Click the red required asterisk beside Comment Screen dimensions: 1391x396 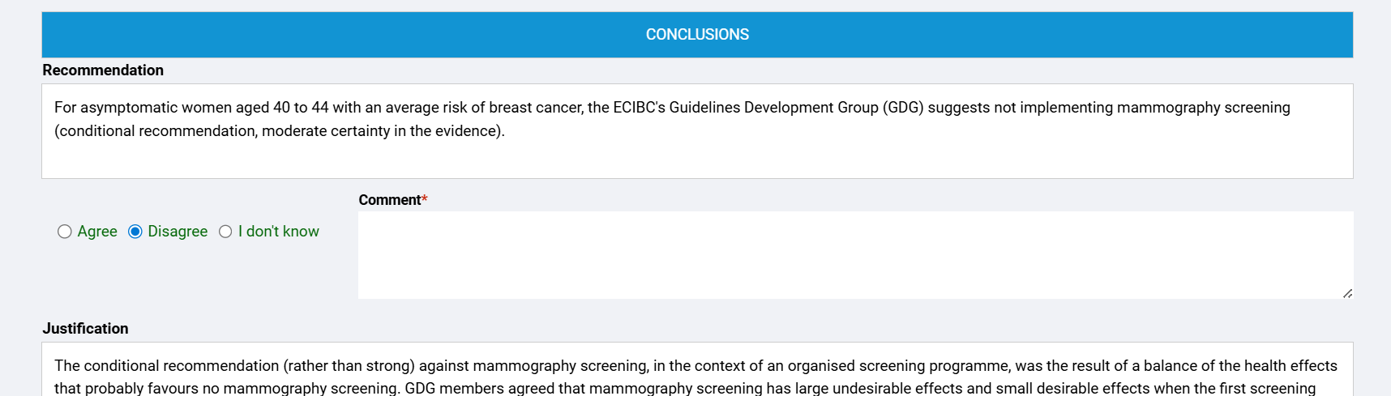425,200
